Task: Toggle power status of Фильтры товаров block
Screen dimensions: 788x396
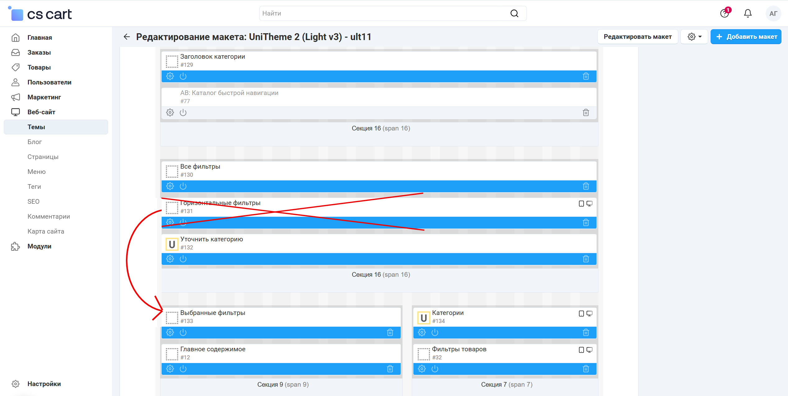Action: 435,369
